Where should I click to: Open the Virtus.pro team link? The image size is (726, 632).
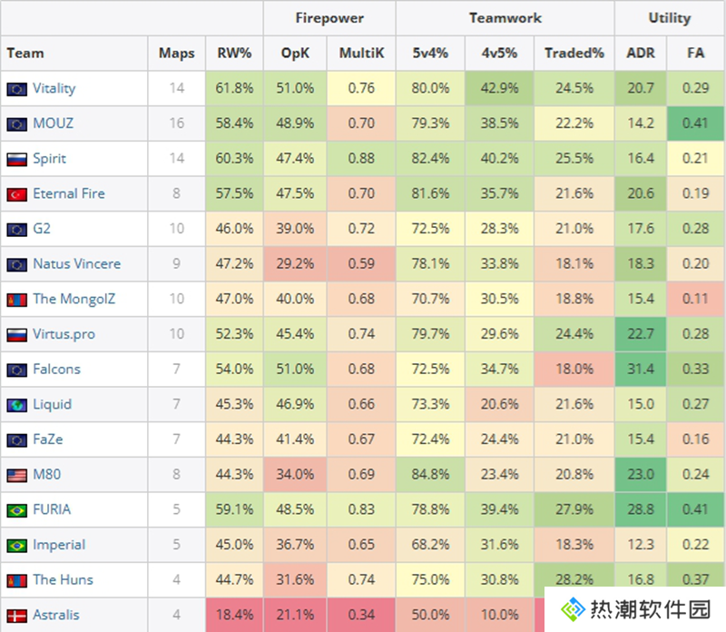tap(64, 334)
